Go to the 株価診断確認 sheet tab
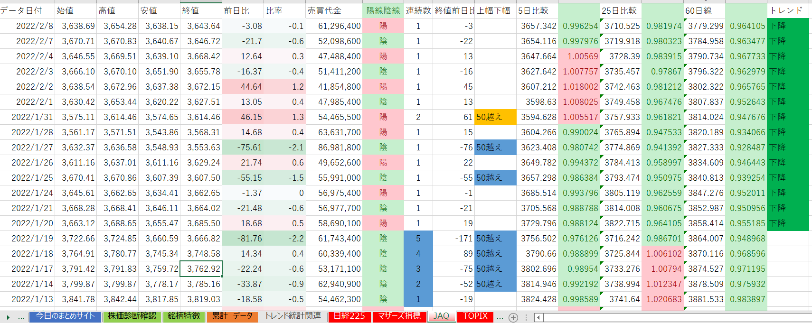Screen dimensions: 812x323 [x=132, y=316]
